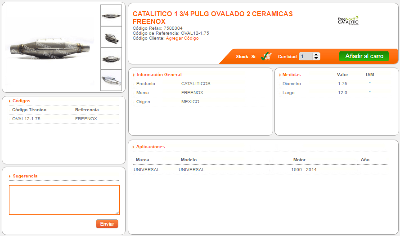The image size is (400, 236).
Task: Click the FREENOX value in the Marca row
Action: (x=192, y=93)
